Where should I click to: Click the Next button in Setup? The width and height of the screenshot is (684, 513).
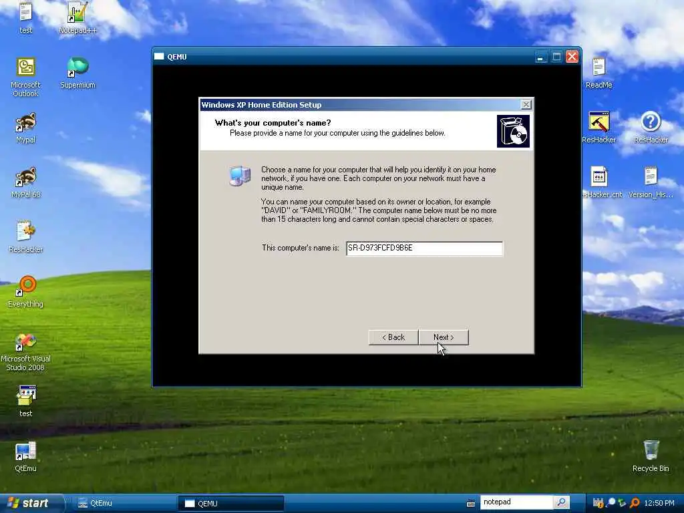click(444, 337)
